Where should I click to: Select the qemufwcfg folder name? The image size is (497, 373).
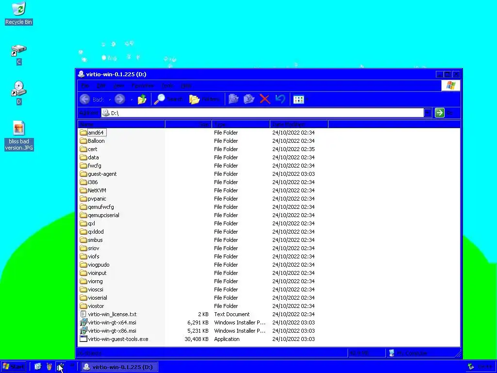(101, 207)
